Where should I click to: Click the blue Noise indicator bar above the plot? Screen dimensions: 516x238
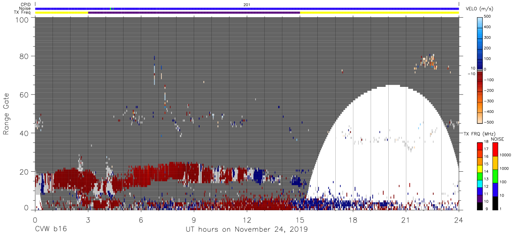247,8
